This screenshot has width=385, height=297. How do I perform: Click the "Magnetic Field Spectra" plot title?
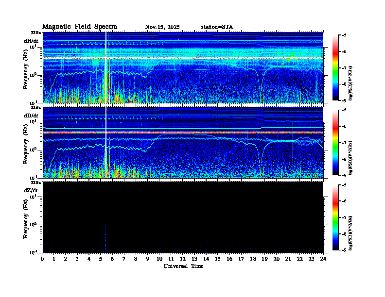(80, 27)
